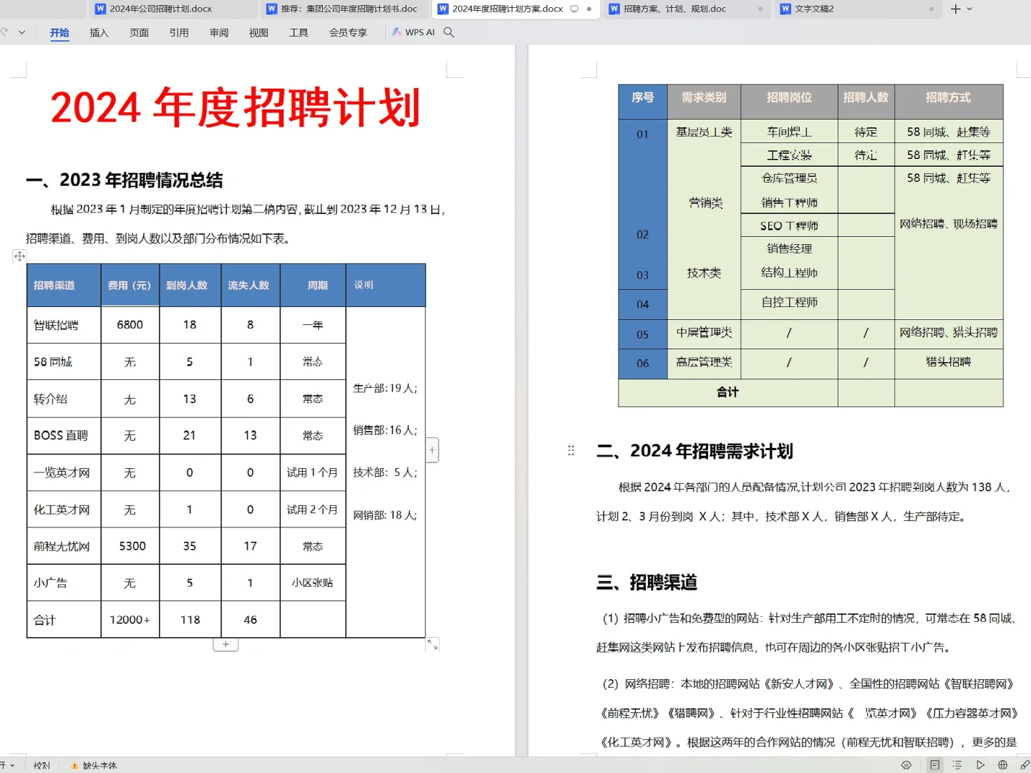The width and height of the screenshot is (1031, 773).
Task: Click the 2024 年度招聘计划 title text
Action: click(x=235, y=108)
